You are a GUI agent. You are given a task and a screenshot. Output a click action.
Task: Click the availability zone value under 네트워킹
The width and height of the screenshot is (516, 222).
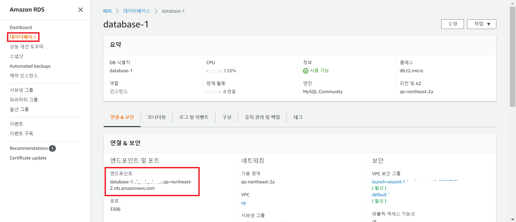pos(258,182)
